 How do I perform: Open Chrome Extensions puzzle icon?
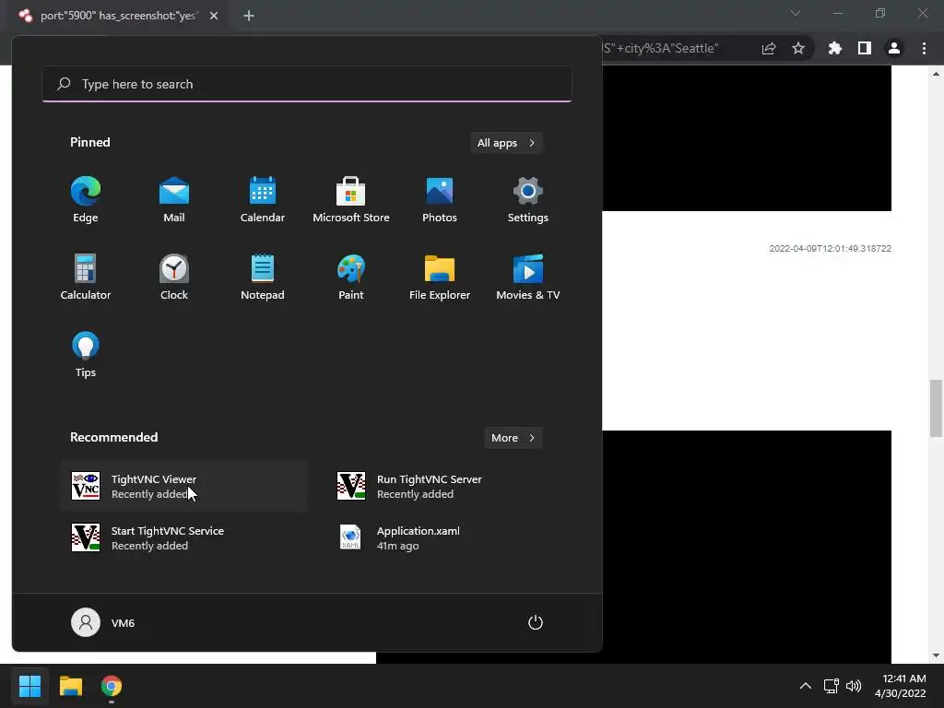click(x=835, y=49)
